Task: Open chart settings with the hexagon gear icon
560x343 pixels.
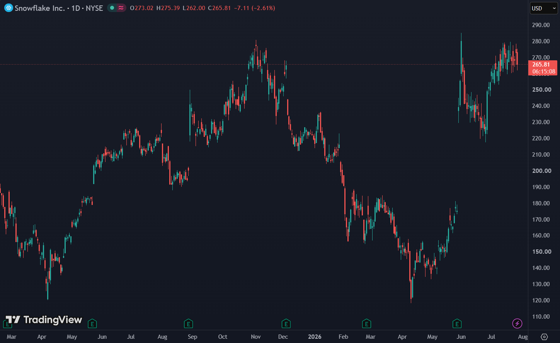Action: pyautogui.click(x=544, y=336)
